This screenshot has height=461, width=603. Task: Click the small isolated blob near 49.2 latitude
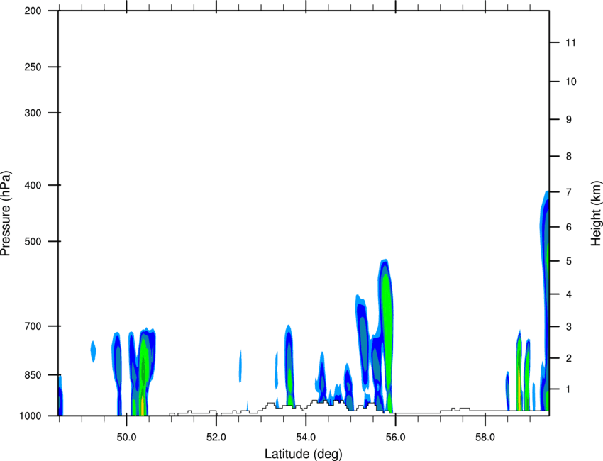(93, 351)
